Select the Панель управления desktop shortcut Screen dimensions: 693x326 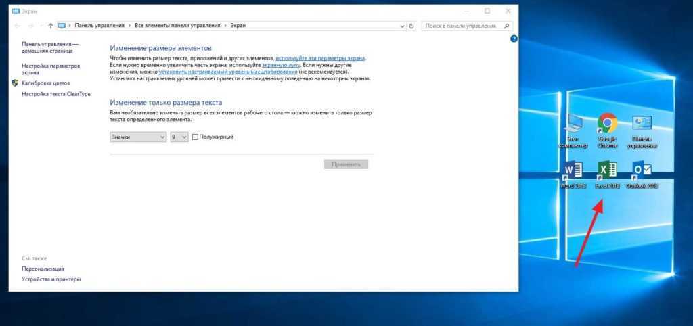coord(641,125)
